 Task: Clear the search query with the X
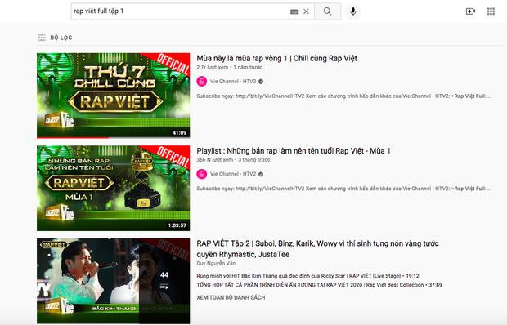click(x=306, y=11)
